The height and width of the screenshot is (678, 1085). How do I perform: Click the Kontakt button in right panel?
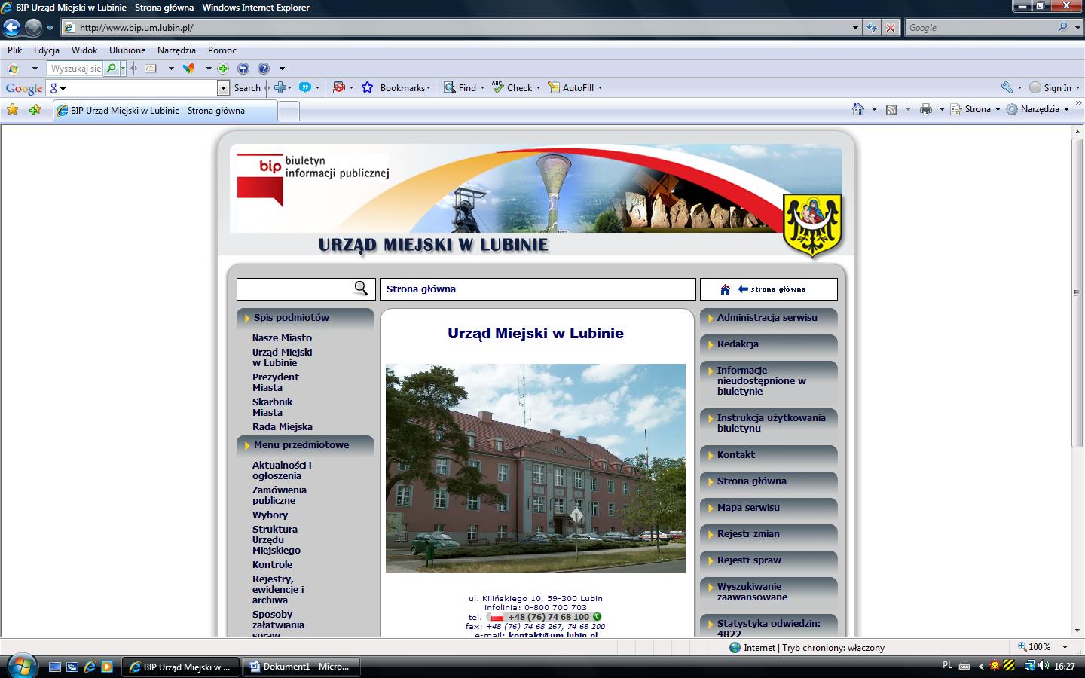pyautogui.click(x=769, y=455)
